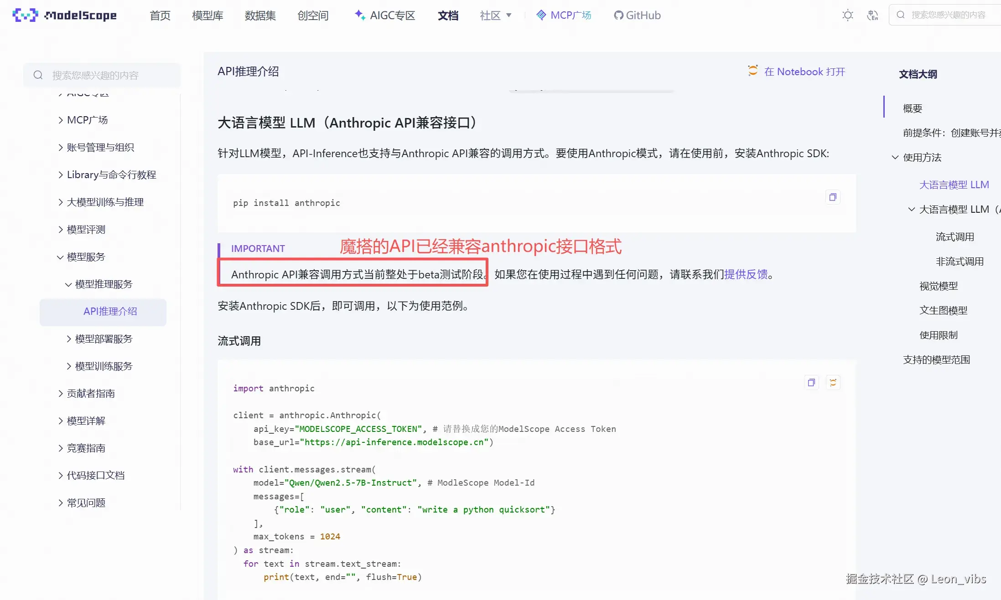
Task: Click the 流式调用 section heading
Action: (x=239, y=341)
